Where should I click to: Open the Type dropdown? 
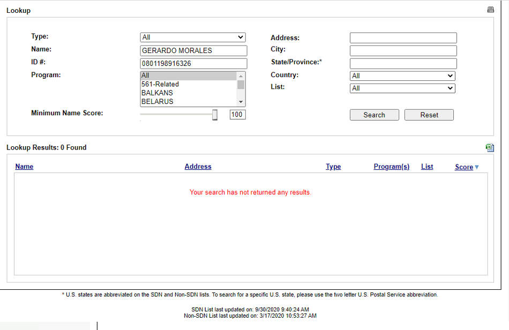(192, 37)
